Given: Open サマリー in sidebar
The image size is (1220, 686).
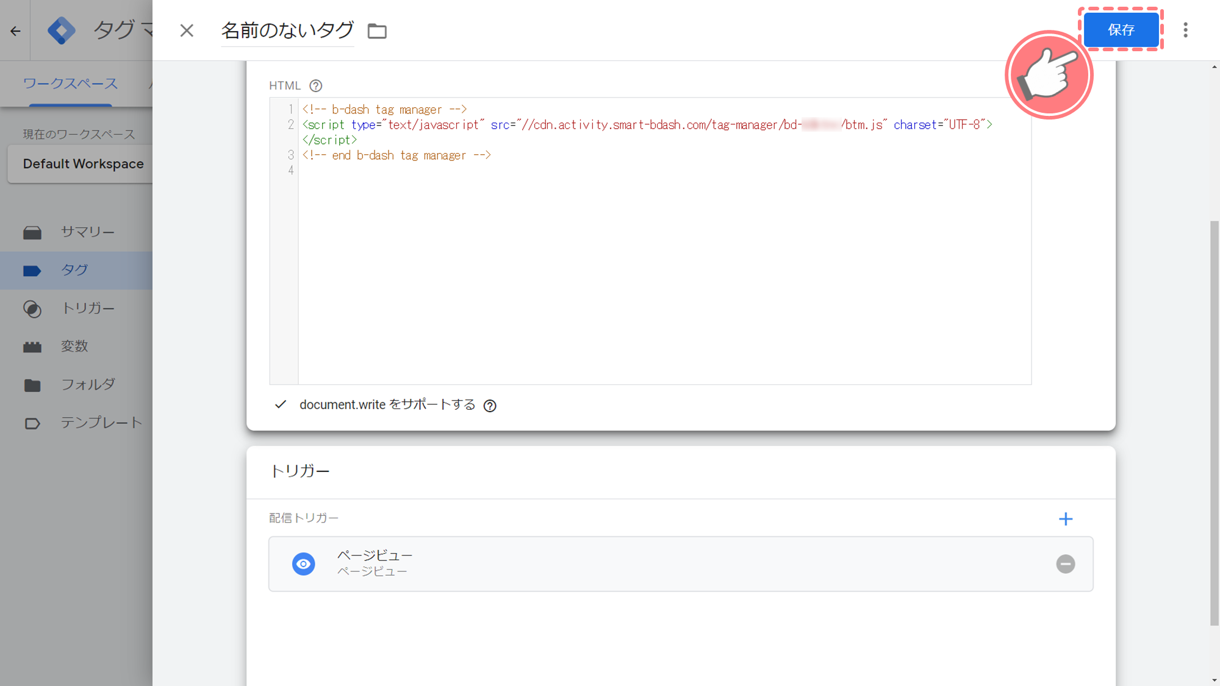Looking at the screenshot, I should coord(76,232).
